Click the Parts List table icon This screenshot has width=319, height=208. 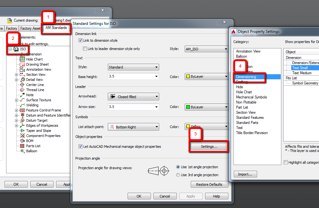pos(22,146)
